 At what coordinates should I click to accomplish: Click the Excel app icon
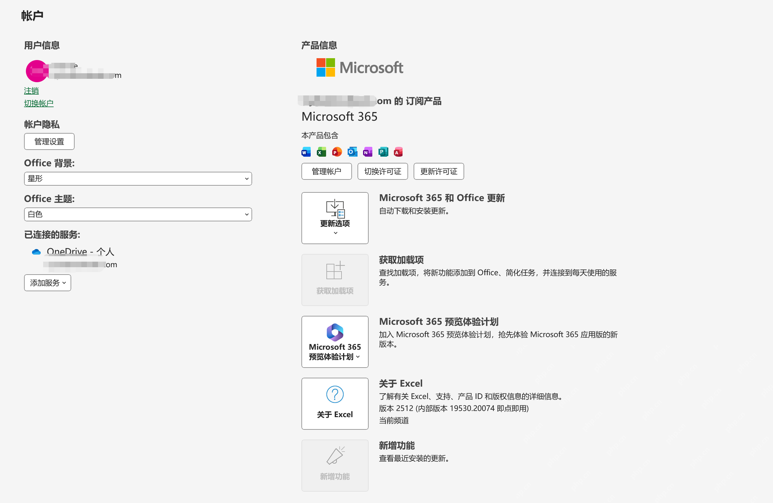tap(321, 152)
